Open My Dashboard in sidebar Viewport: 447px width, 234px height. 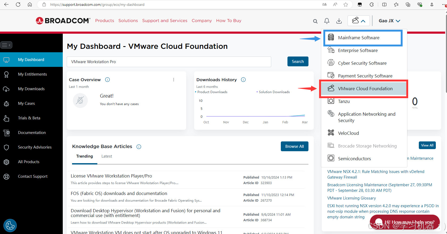pos(31,60)
